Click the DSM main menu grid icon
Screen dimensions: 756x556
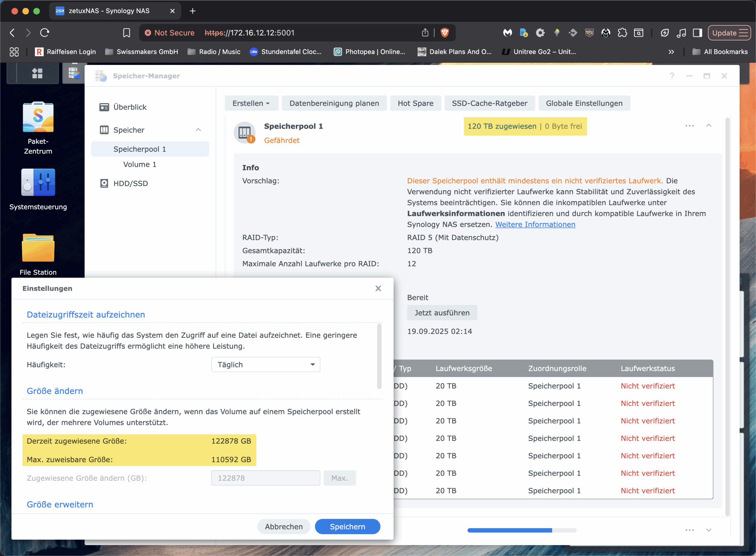(37, 73)
